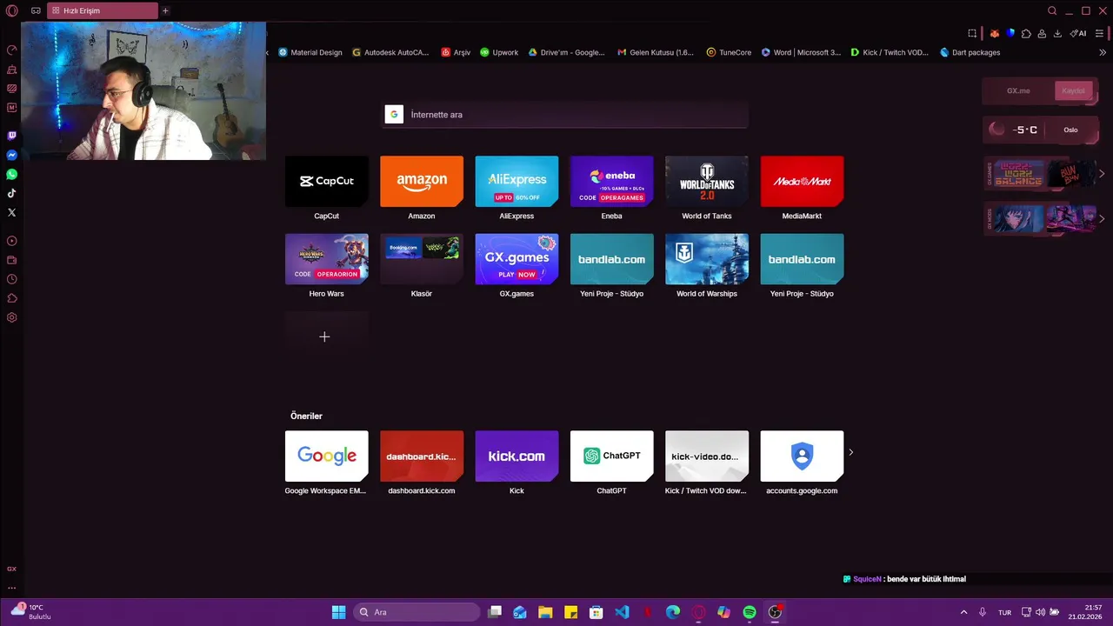Open the World of Tanks speed dial tile
The width and height of the screenshot is (1113, 626).
coord(707,181)
